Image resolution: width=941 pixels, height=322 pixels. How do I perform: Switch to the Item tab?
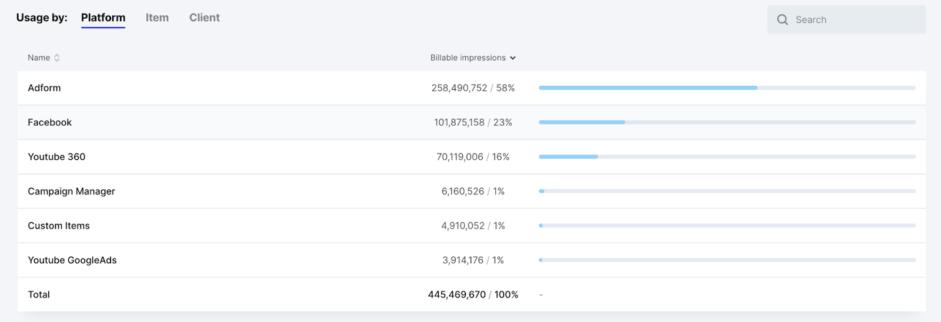click(x=157, y=18)
